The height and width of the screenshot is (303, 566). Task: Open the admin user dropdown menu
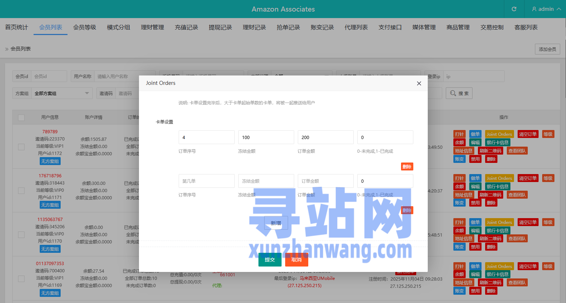(x=546, y=9)
